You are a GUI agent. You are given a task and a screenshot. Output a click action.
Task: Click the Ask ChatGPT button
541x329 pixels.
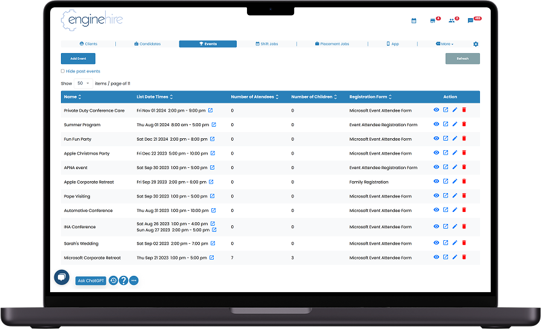click(91, 281)
